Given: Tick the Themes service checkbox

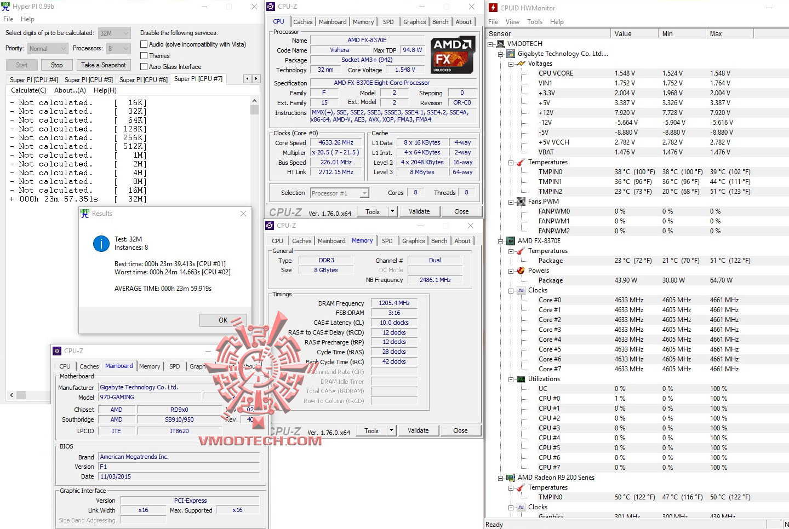Looking at the screenshot, I should [x=144, y=56].
